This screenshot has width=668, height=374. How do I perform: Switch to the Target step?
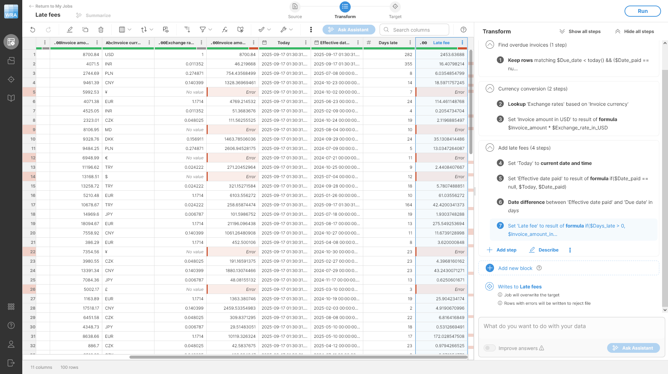point(395,7)
